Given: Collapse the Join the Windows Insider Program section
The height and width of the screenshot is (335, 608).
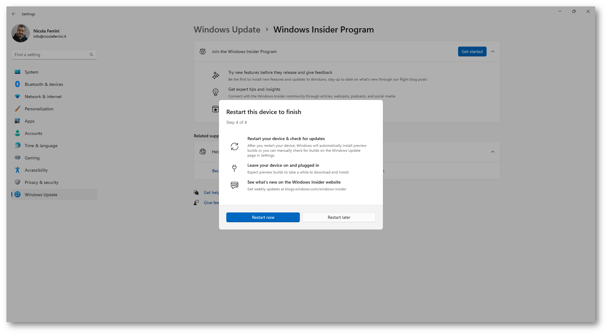Looking at the screenshot, I should (x=492, y=51).
